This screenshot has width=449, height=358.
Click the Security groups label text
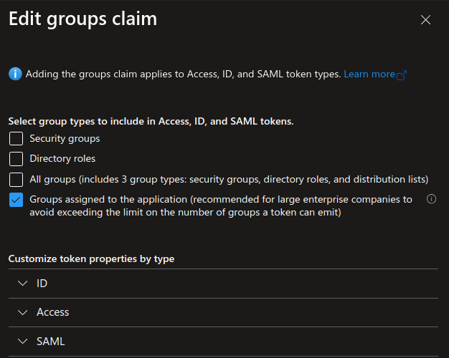click(65, 138)
